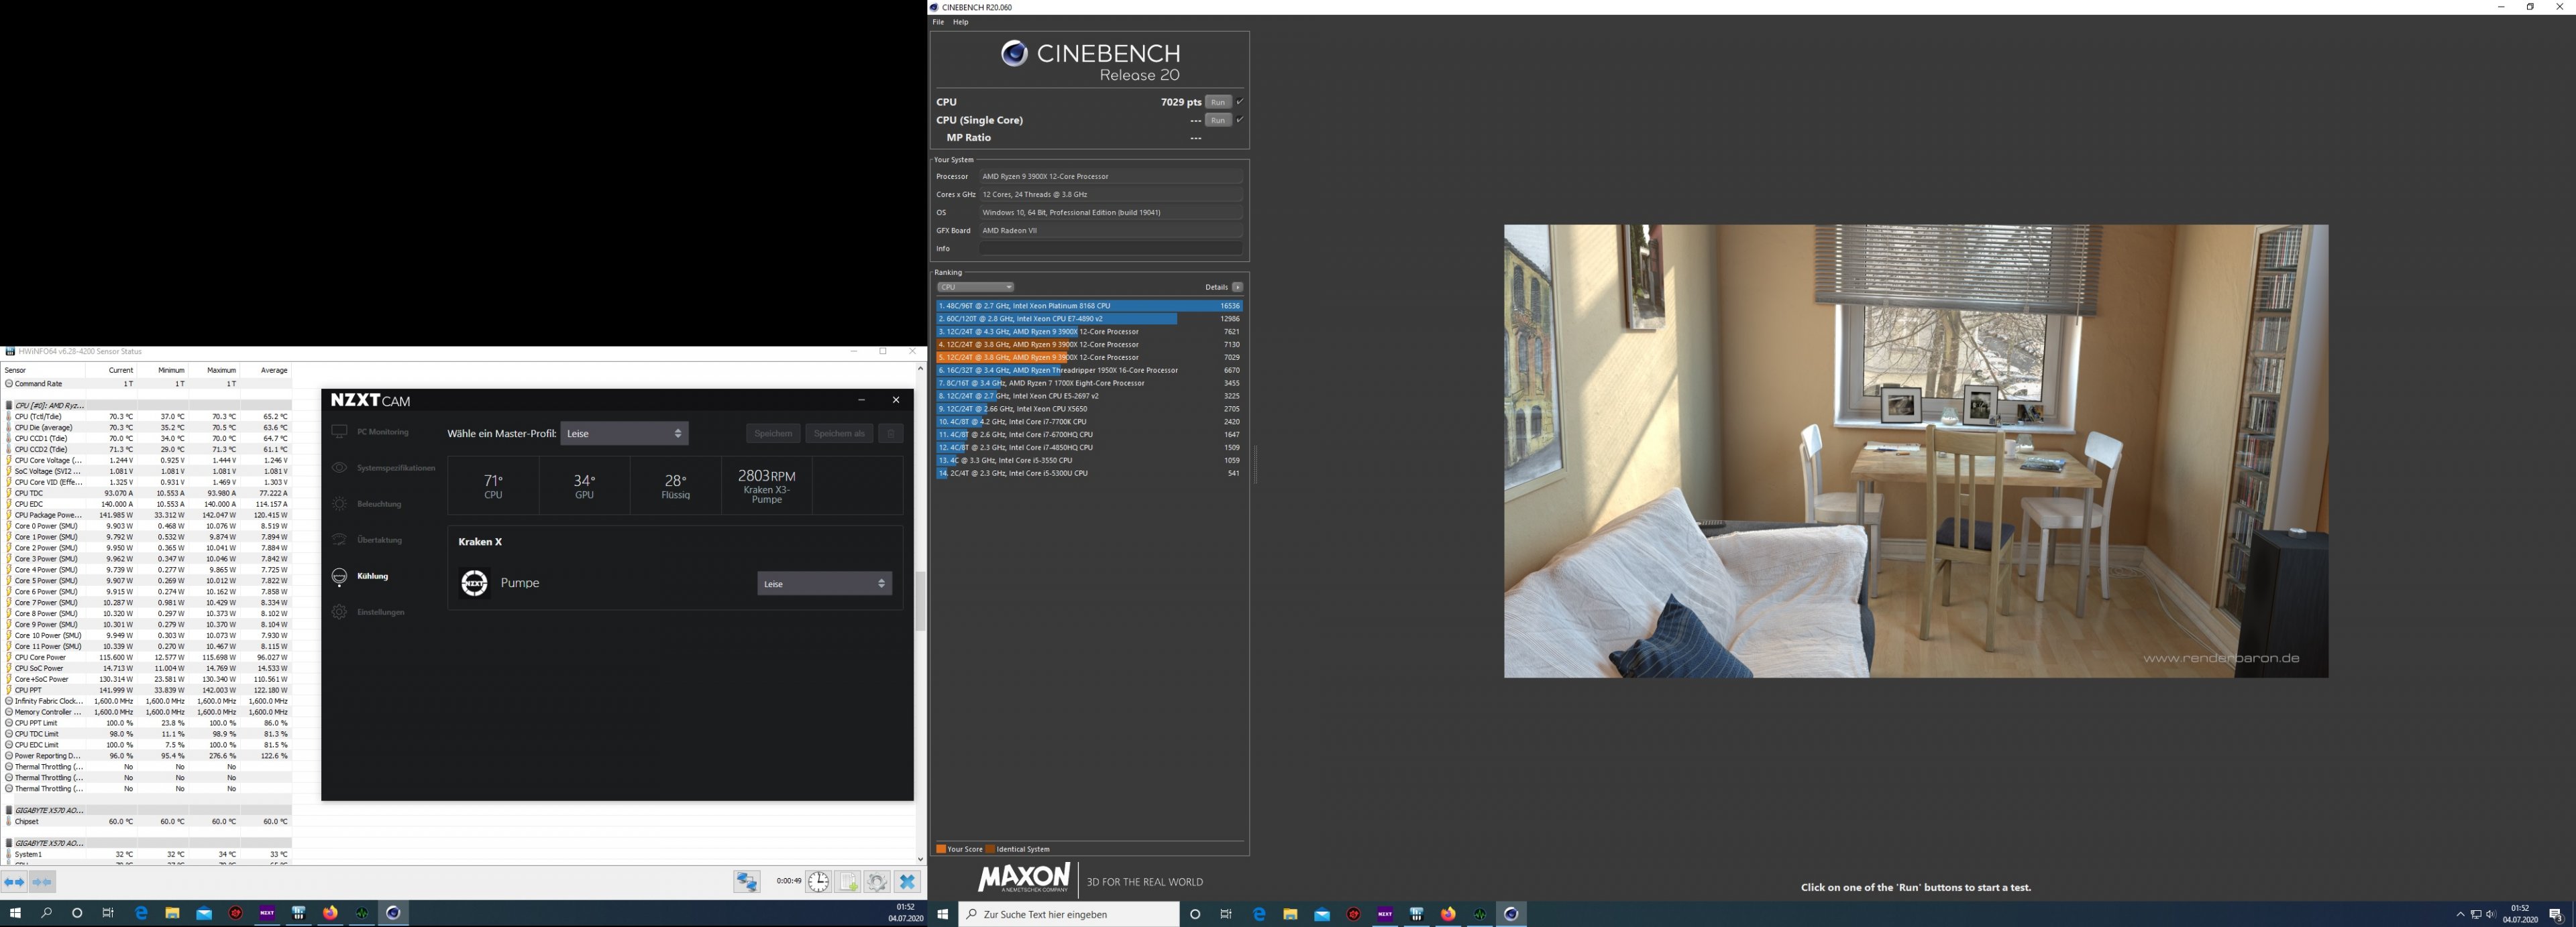
Task: Run the CPU Single Core benchmark
Action: [1217, 120]
